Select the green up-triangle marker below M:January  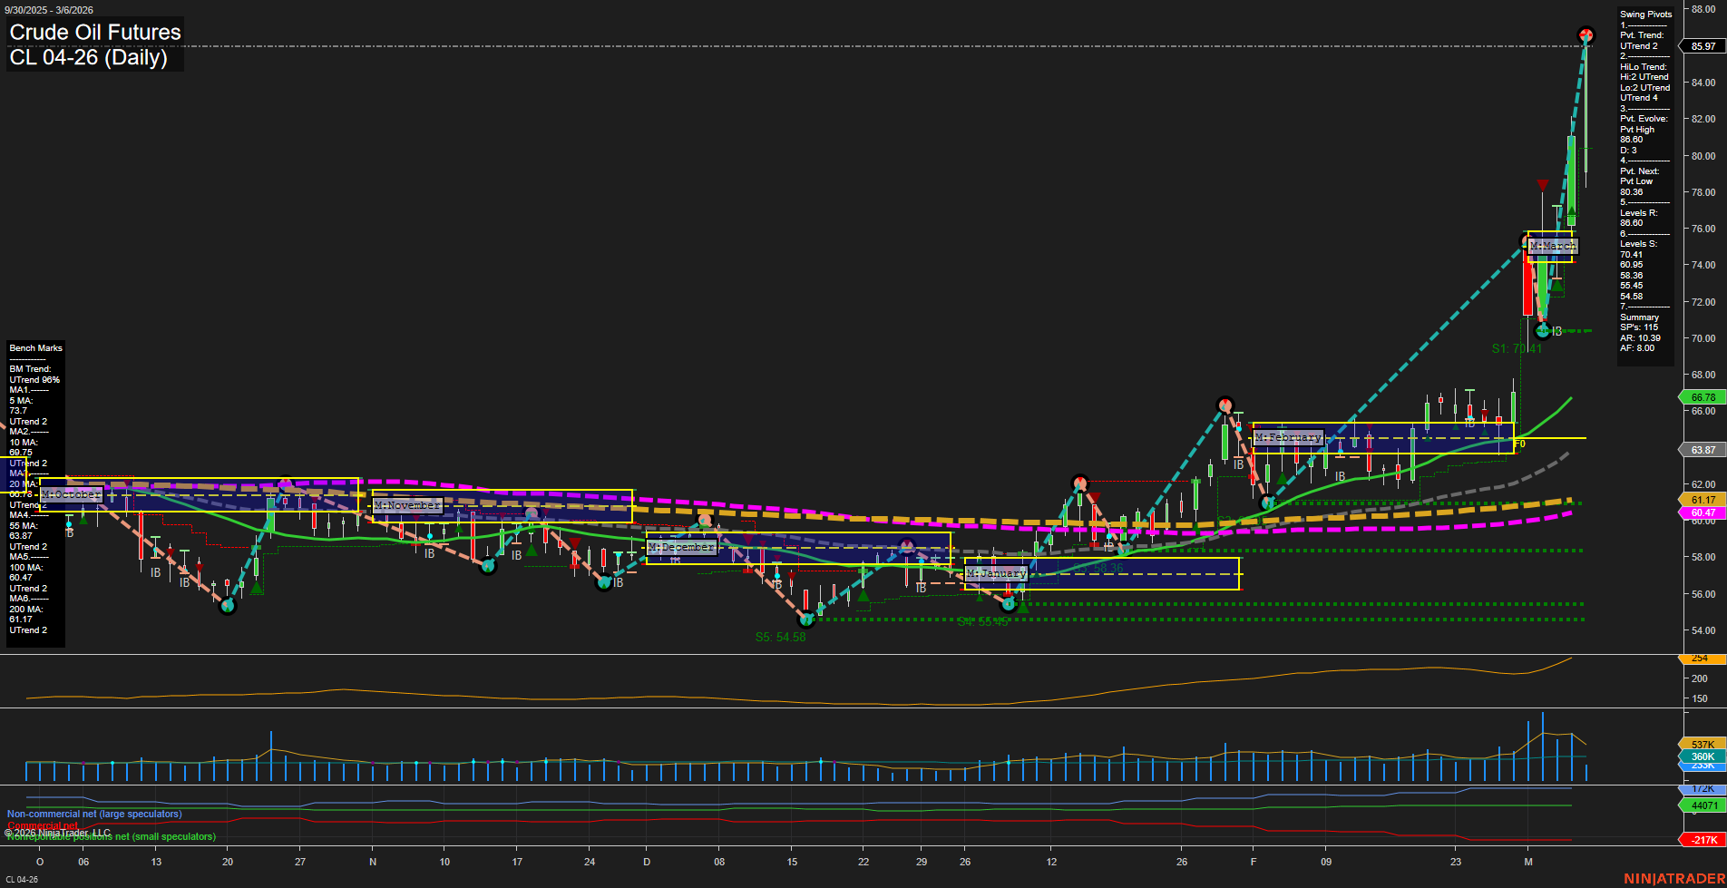click(x=1023, y=606)
